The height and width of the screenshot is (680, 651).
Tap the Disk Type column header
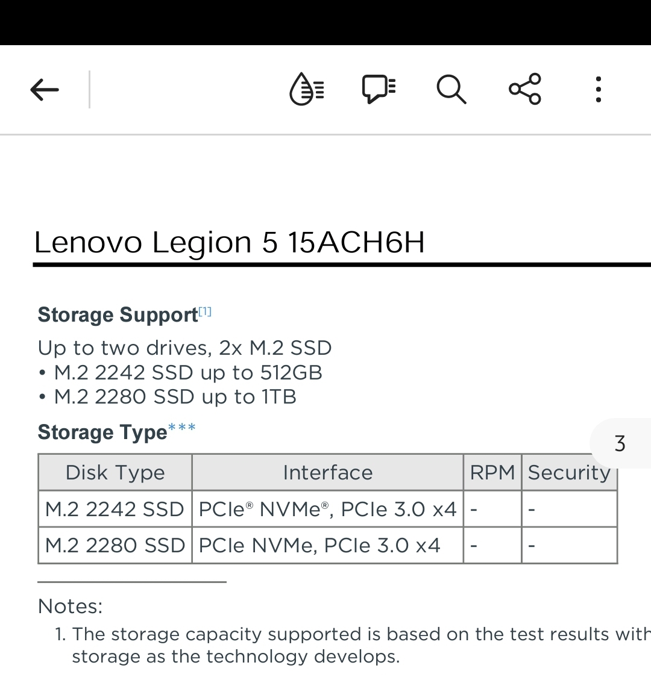tap(115, 473)
